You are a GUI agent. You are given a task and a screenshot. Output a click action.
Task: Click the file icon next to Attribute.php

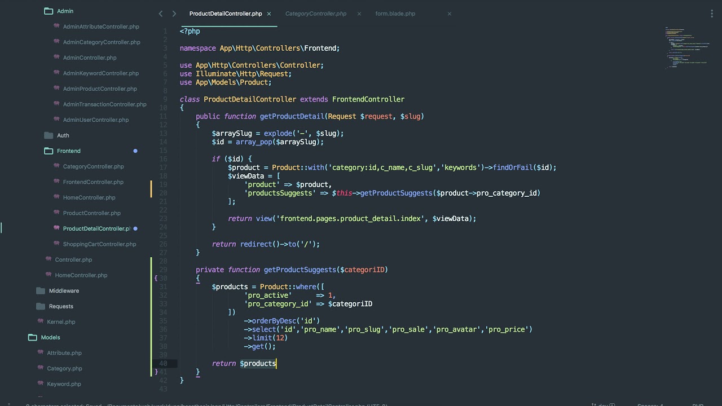pyautogui.click(x=41, y=352)
